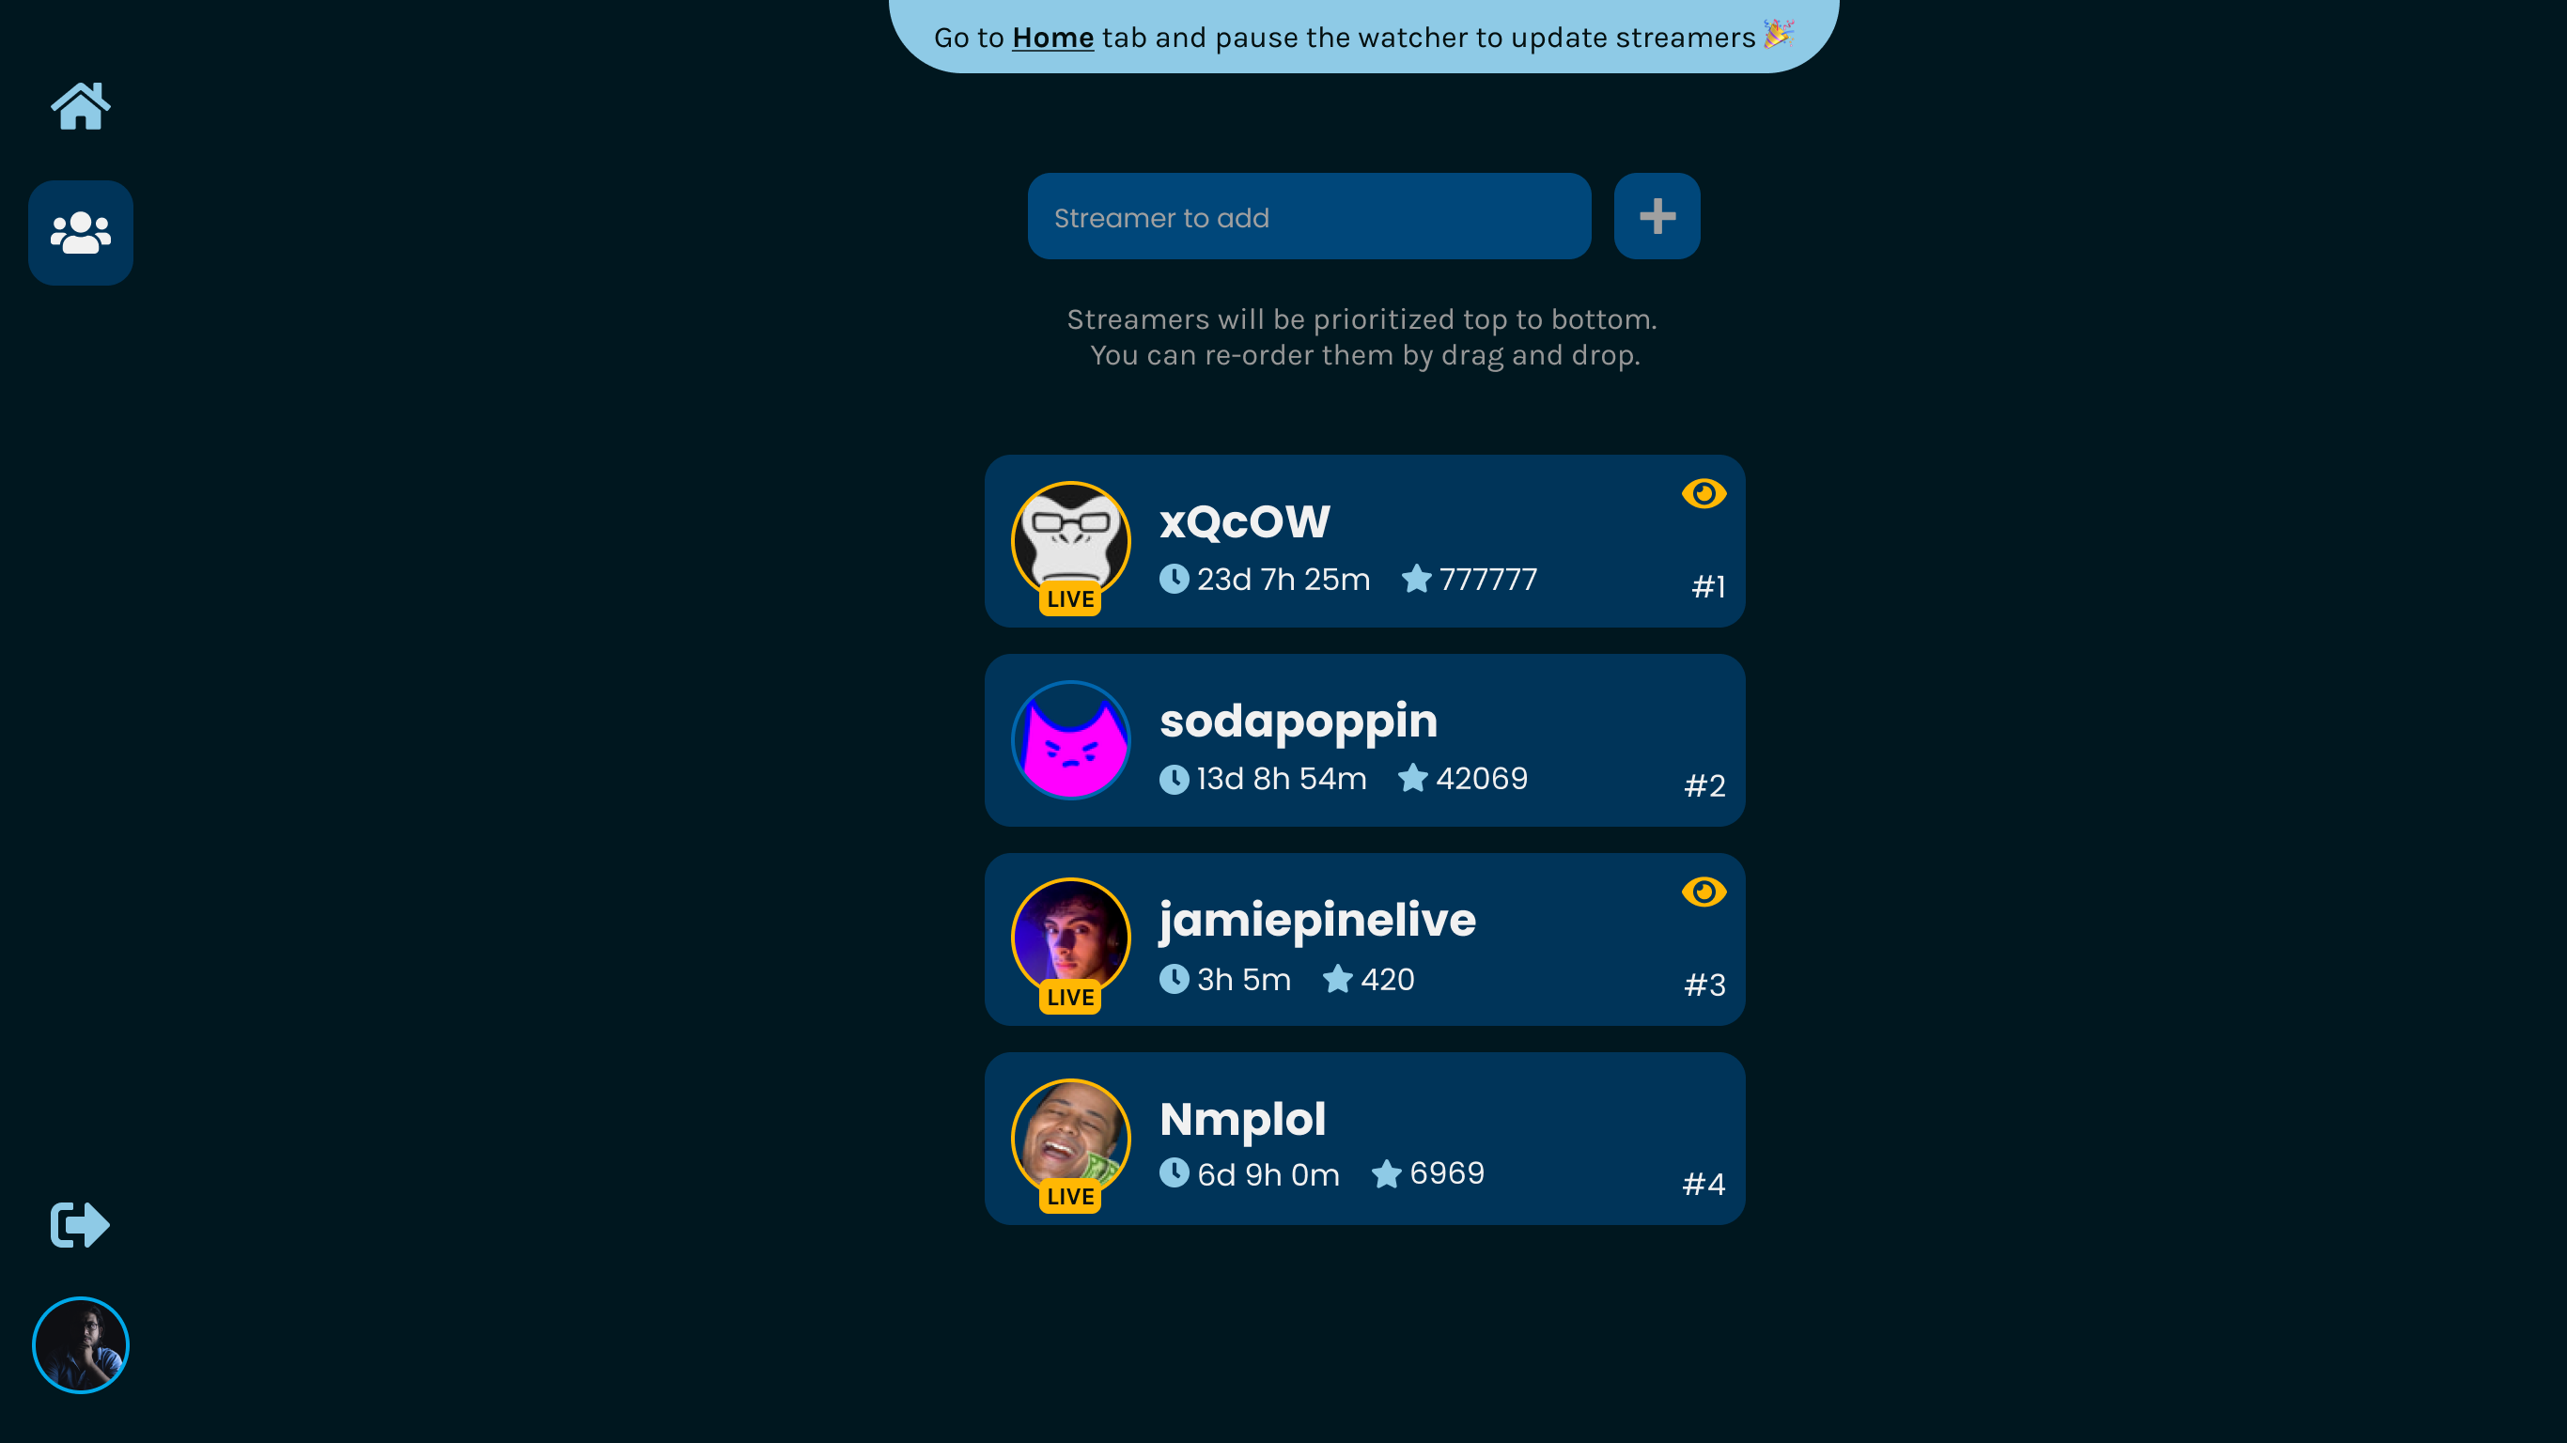This screenshot has width=2567, height=1443.
Task: Click the Nmplol live badge icon
Action: click(x=1070, y=1198)
